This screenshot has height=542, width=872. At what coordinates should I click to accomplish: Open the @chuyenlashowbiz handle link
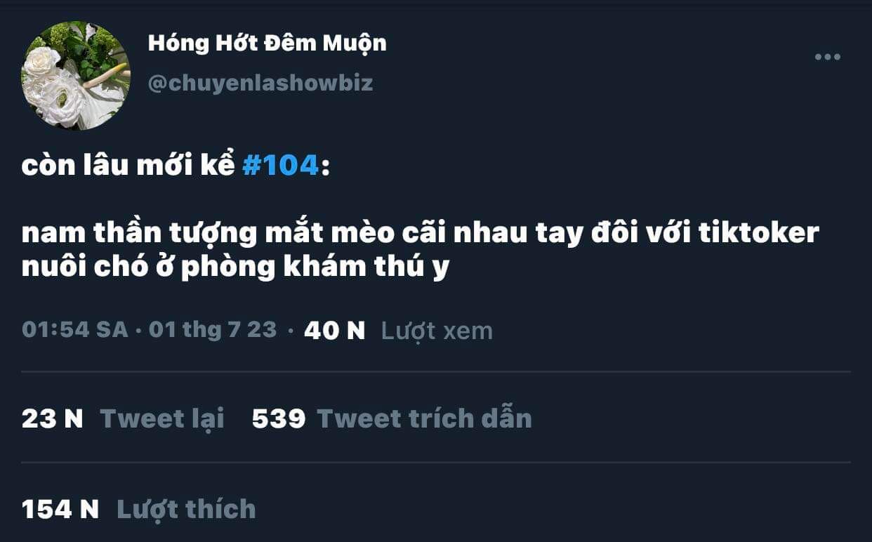[x=260, y=84]
